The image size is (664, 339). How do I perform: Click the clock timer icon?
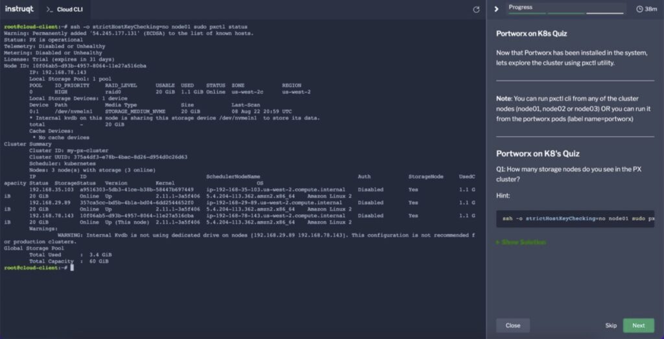pyautogui.click(x=640, y=9)
